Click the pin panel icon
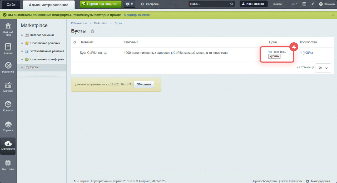This screenshot has height=183, width=337. tap(313, 4)
